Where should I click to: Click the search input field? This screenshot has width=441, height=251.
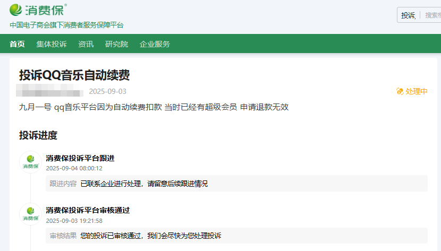tap(432, 15)
